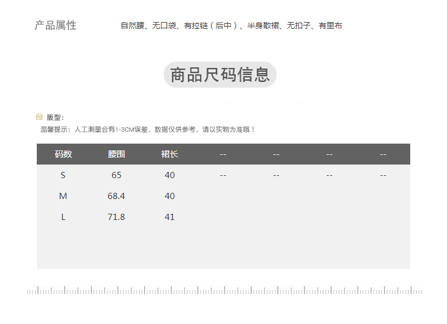Click the waist value 65
The width and height of the screenshot is (447, 324).
[117, 175]
